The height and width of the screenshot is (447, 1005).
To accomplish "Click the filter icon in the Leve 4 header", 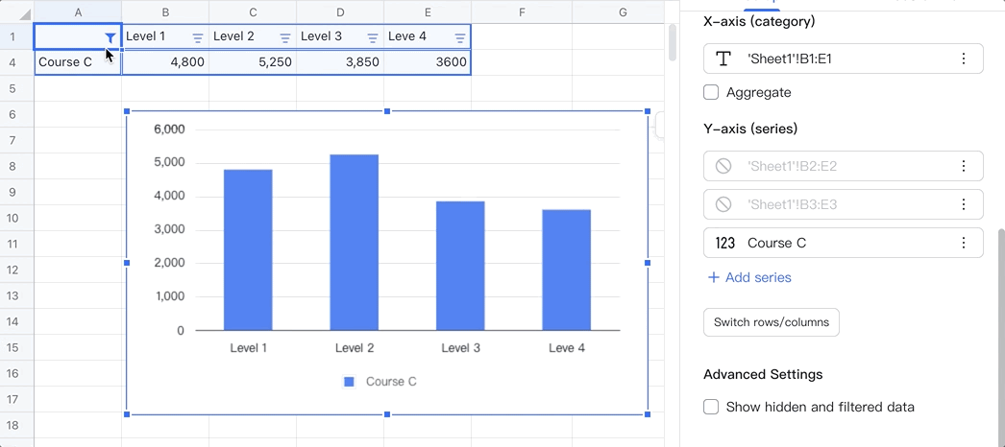I will 459,37.
